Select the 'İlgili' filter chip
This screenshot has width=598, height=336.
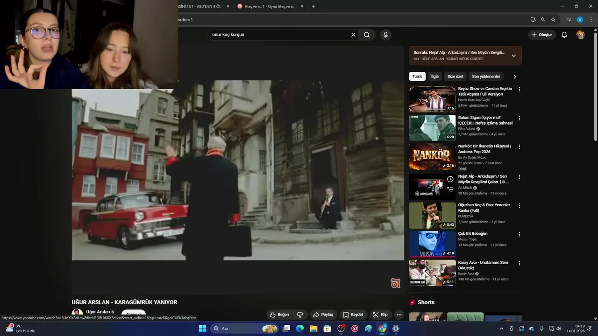[x=435, y=77]
